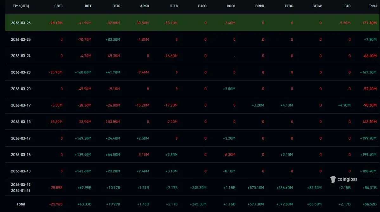Screen dimensions: 380x212
Task: Click the FBTC column header
Action: [116, 6]
